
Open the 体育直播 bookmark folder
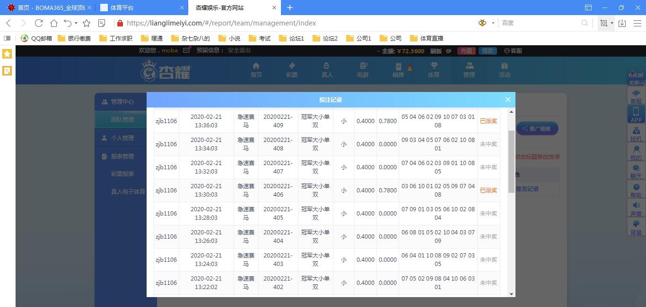(427, 38)
